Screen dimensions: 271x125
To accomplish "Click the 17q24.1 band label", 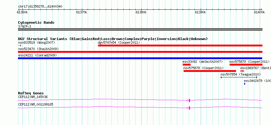I will click(25, 26).
